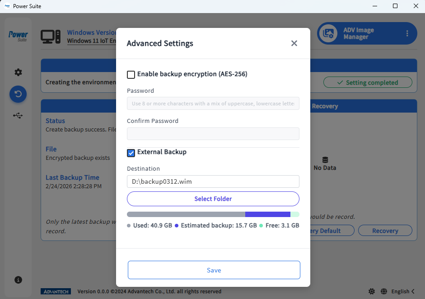425x299 pixels.
Task: Click the globe language icon
Action: 384,291
